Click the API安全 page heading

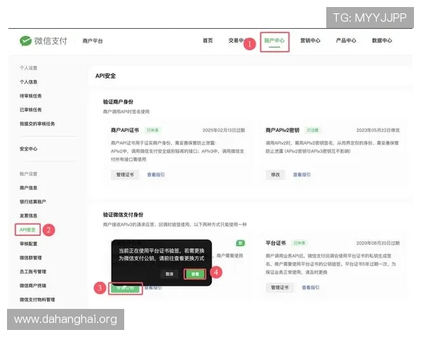coord(105,76)
